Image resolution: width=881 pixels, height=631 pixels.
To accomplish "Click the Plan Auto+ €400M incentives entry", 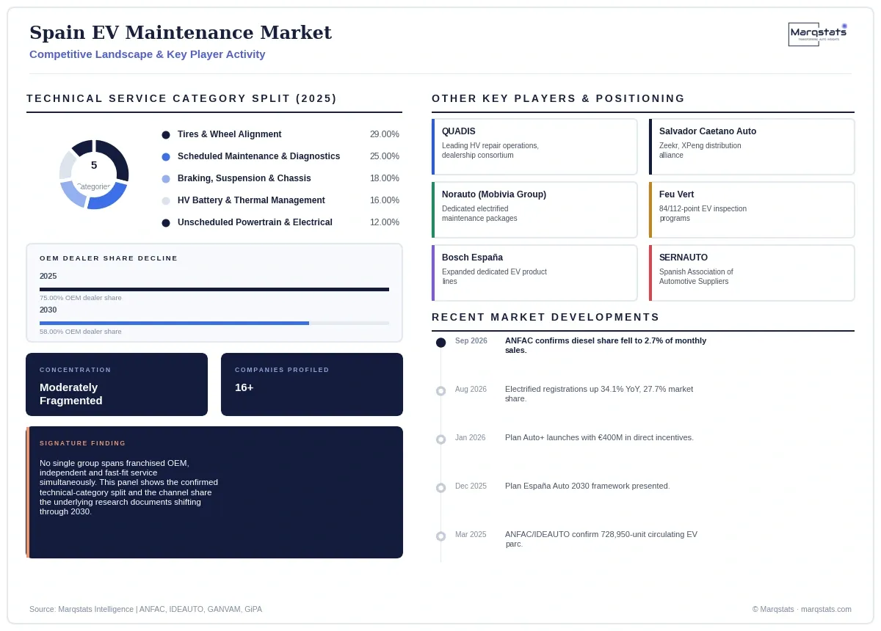I will [599, 438].
